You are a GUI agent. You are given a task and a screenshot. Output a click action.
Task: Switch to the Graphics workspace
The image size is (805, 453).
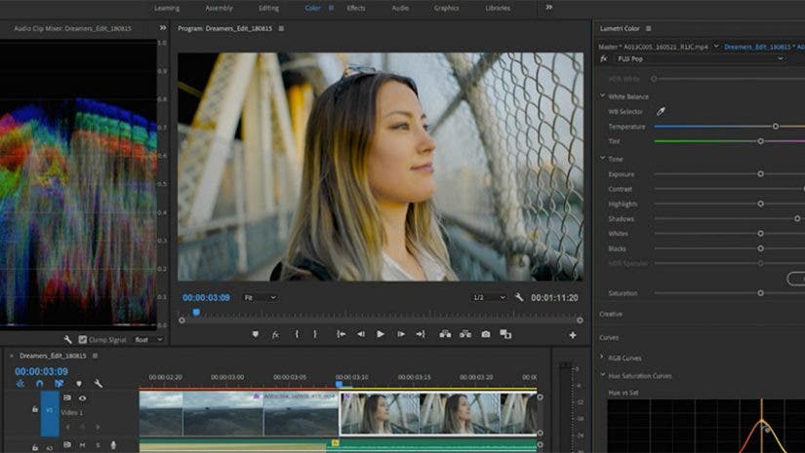[447, 8]
